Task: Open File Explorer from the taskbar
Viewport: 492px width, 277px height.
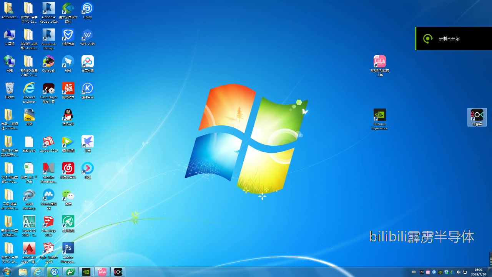Action: pyautogui.click(x=23, y=272)
